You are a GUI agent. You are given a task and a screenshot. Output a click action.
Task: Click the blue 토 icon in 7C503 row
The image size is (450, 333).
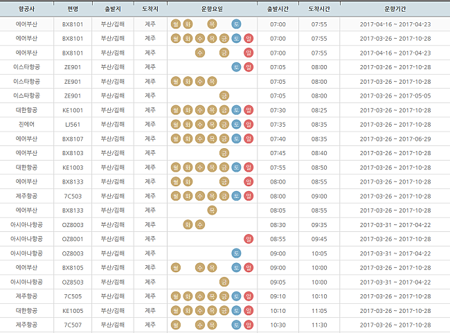pos(236,196)
